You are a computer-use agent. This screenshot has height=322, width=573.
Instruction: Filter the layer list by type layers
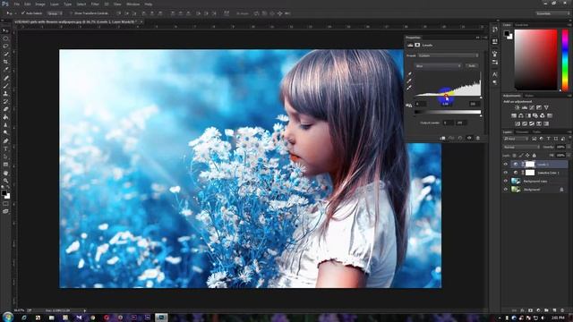tap(549, 139)
